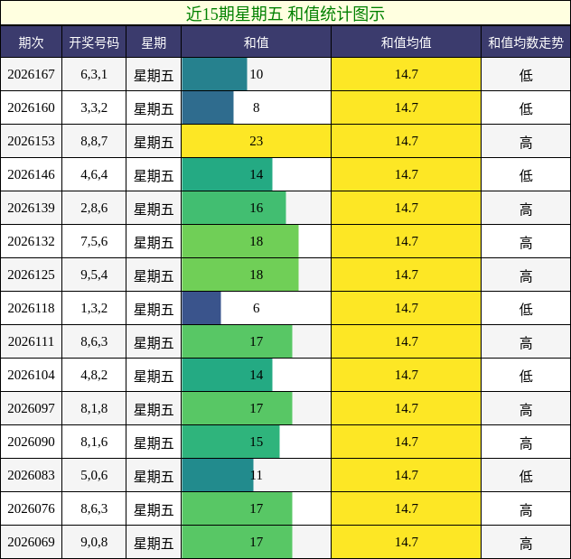Select period 2026160 cell

click(x=31, y=107)
